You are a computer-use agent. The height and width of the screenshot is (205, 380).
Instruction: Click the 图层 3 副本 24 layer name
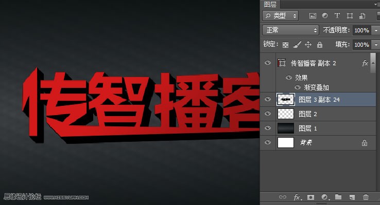(319, 100)
